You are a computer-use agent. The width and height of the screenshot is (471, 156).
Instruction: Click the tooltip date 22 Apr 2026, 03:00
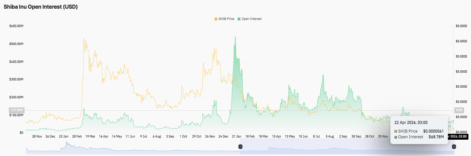pyautogui.click(x=411, y=122)
